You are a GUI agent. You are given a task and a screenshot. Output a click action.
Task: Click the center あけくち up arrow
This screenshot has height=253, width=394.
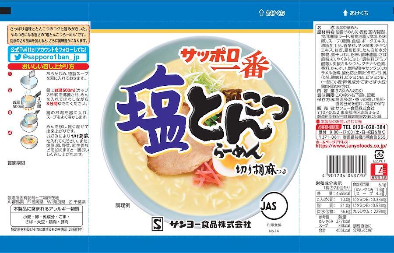(261, 13)
